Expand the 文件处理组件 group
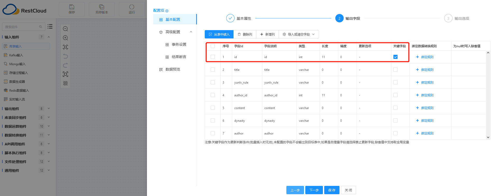This screenshot has width=495, height=196. [x=49, y=161]
